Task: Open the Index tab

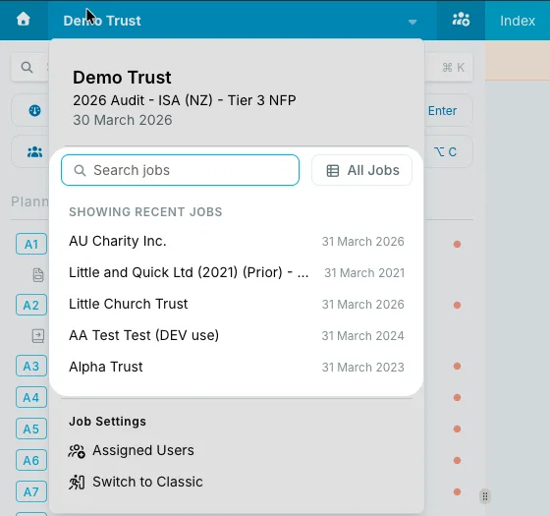Action: (518, 21)
